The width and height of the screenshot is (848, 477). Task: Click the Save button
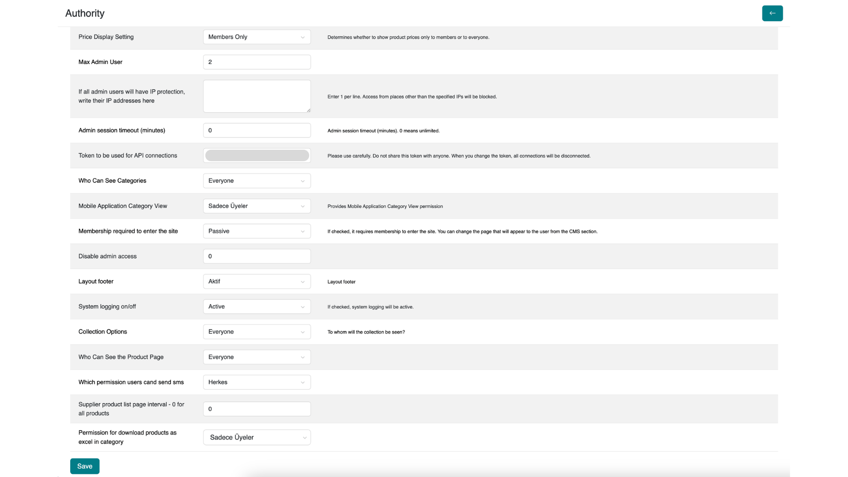[85, 466]
